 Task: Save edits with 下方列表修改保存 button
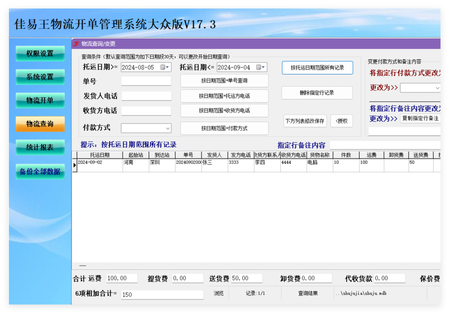point(305,121)
